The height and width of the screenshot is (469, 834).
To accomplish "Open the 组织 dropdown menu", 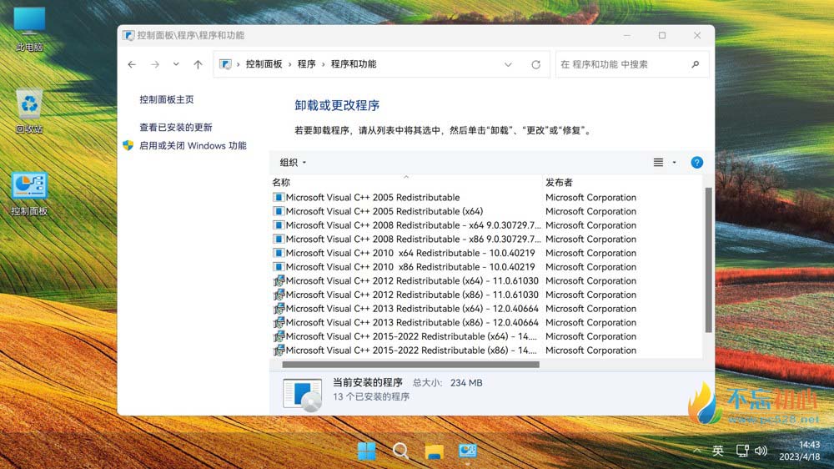I will click(x=293, y=163).
